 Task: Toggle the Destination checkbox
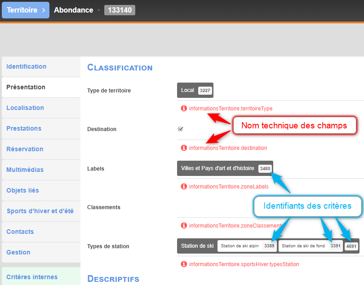pyautogui.click(x=180, y=129)
